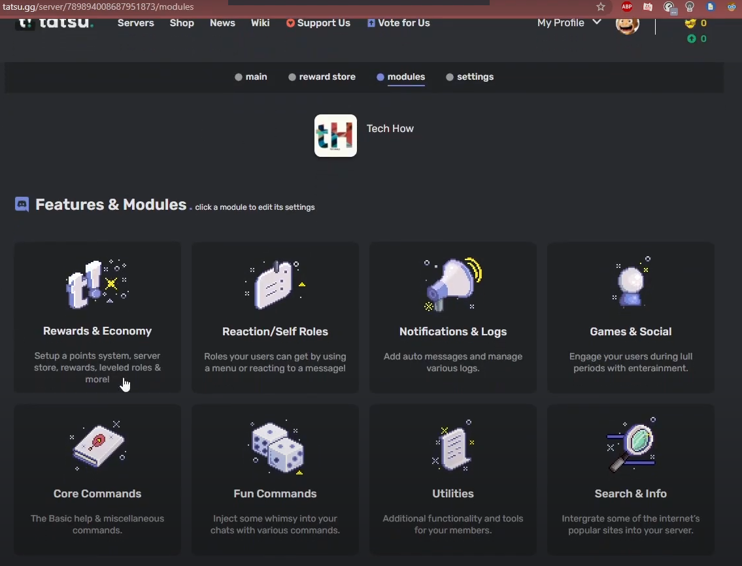Click 'Additional functionality and tools' description
This screenshot has height=566, width=742.
453,524
